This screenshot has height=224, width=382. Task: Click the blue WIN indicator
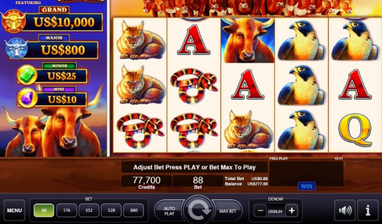pyautogui.click(x=306, y=186)
